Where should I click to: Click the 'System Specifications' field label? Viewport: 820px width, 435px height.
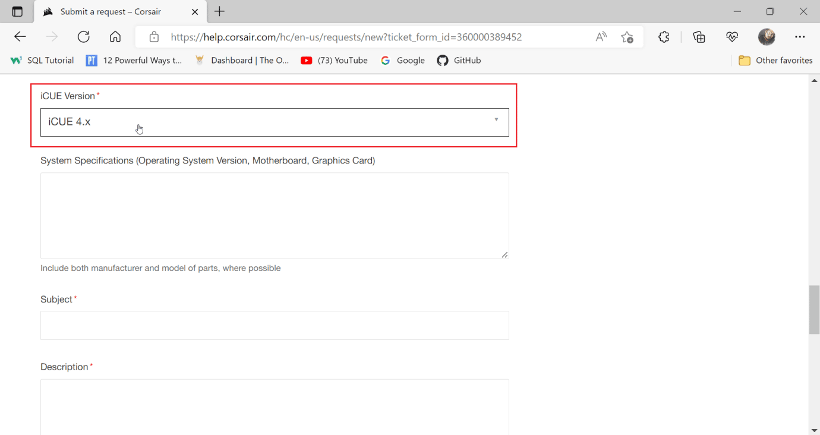pos(207,160)
